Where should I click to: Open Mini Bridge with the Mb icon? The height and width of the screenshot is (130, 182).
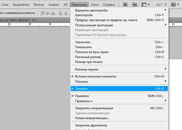[134, 5]
